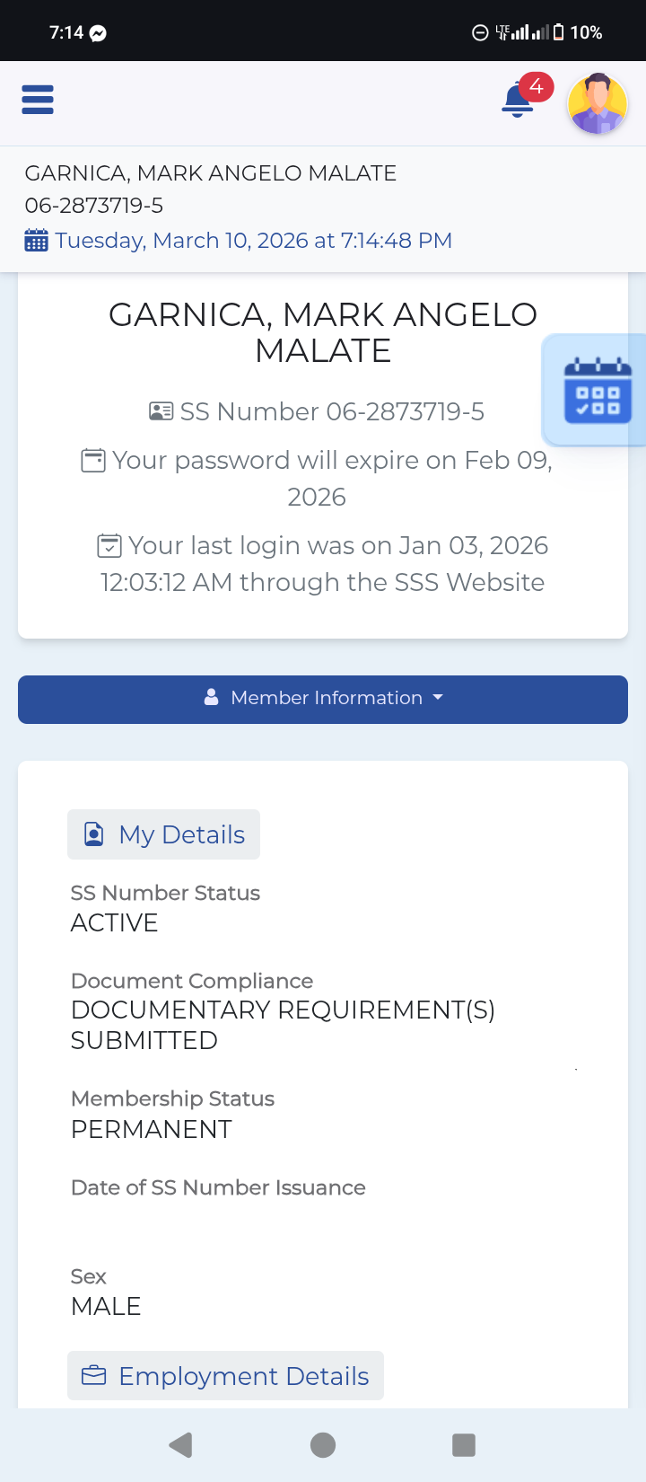Tap the Messenger icon in status bar
This screenshot has width=646, height=1482.
99,33
